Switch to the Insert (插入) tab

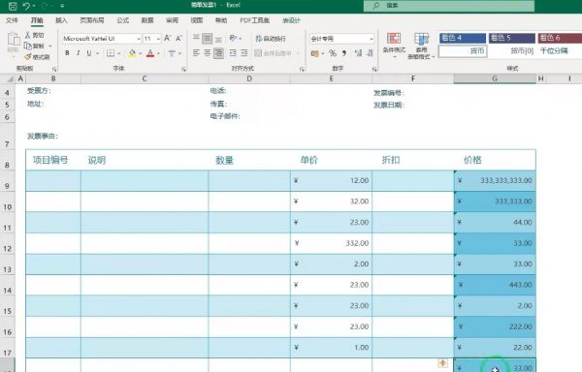61,20
